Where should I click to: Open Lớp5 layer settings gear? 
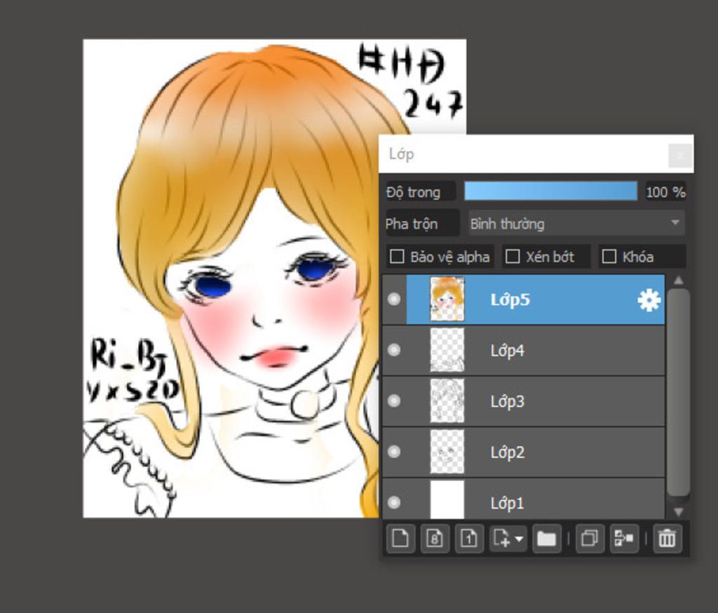click(649, 300)
